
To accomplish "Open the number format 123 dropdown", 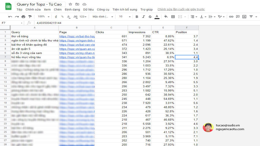I will [x=83, y=16].
